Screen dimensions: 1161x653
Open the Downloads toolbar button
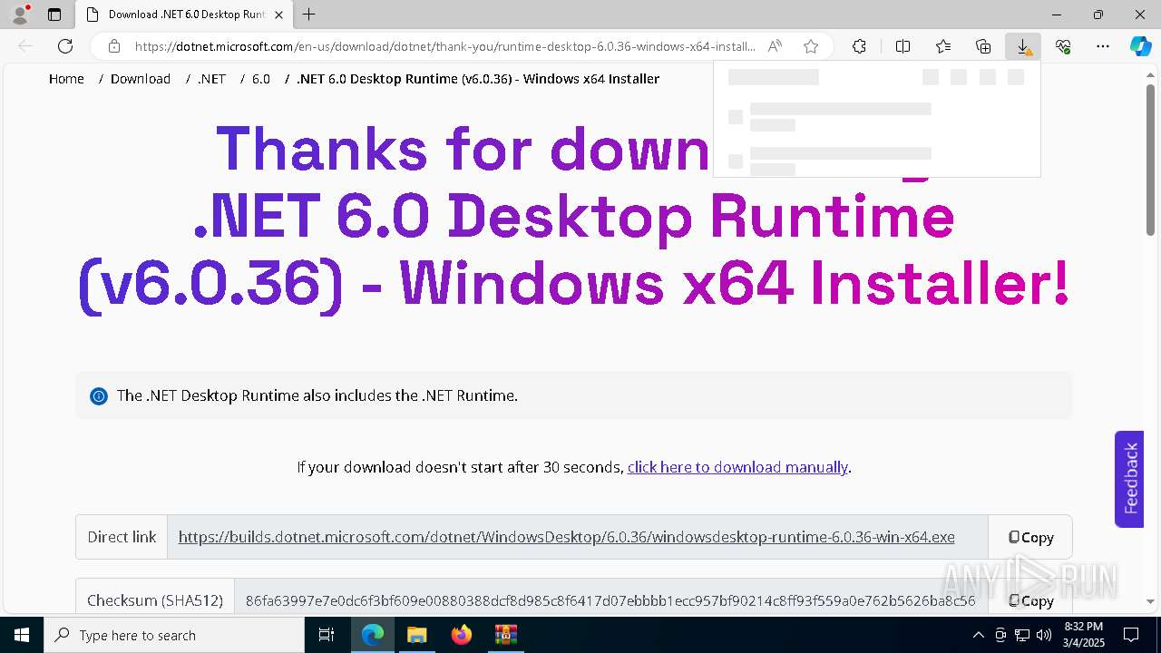[x=1023, y=46]
